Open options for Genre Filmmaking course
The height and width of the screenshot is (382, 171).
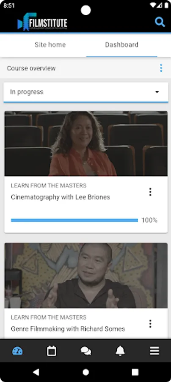(150, 324)
